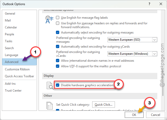Viewport: 167px width, 120px height.
Task: Toggle Allow UTF-8 support for mailto protocol
Action: (x=58, y=66)
